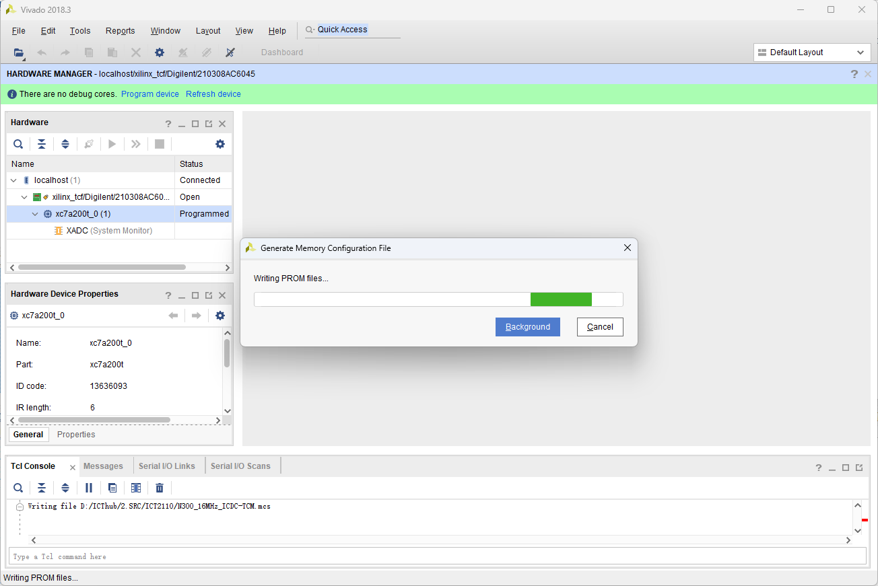
Task: Collapse the Writing file console entry
Action: (x=20, y=507)
